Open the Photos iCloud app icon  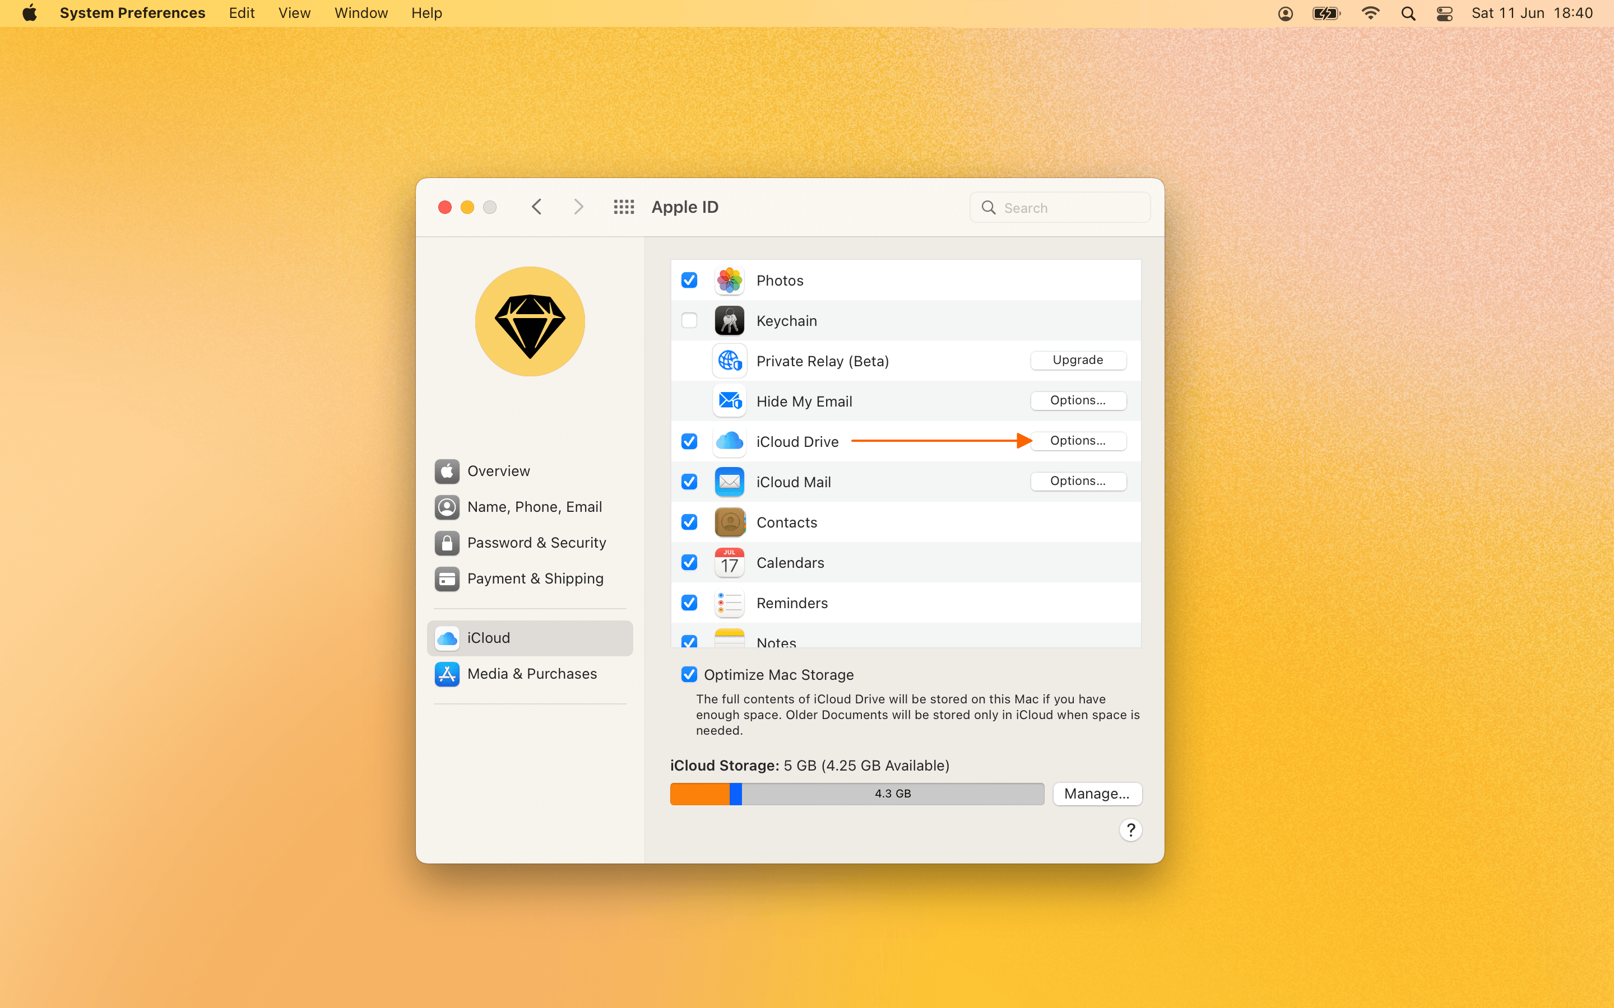point(729,280)
